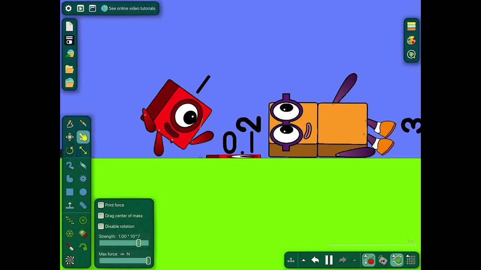Click the zoom magnifier icon

411,55
